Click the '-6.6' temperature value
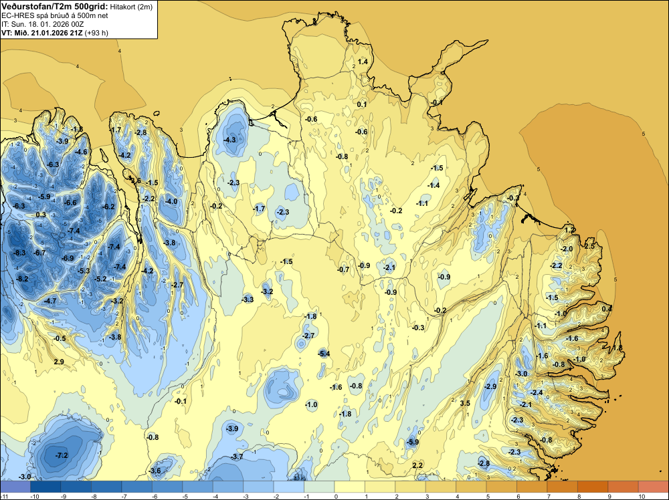The image size is (669, 500). (71, 203)
